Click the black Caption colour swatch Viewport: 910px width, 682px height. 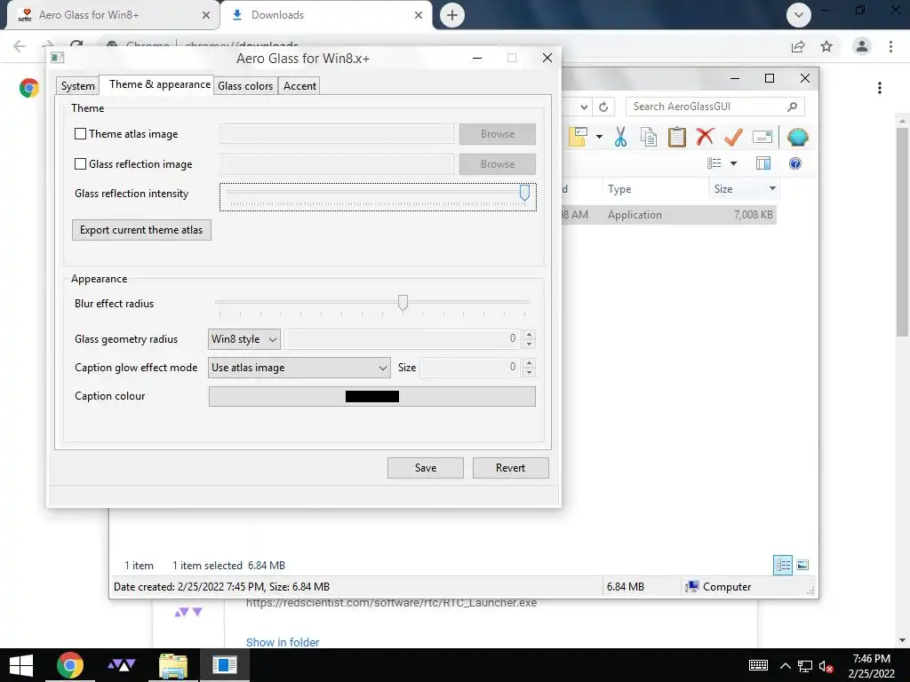click(x=372, y=397)
